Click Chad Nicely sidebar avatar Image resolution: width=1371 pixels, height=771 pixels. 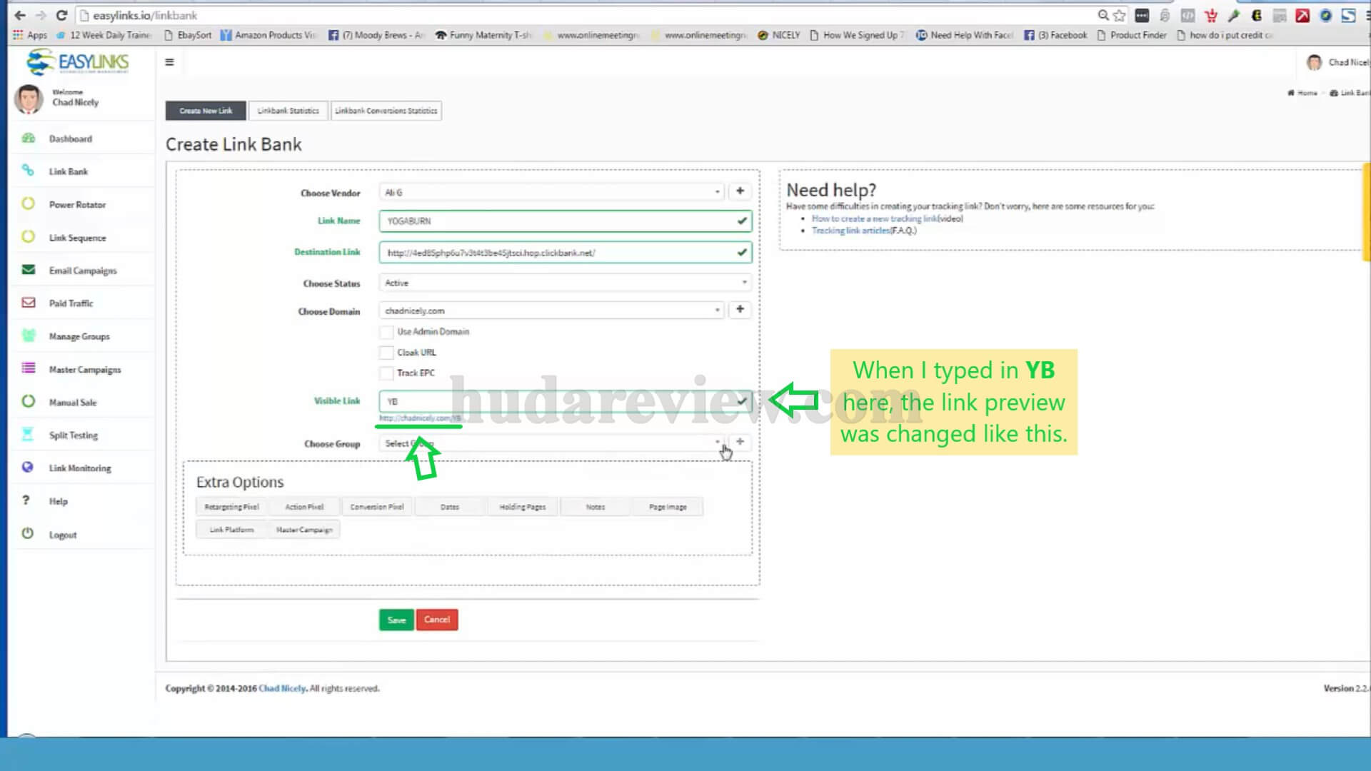click(x=29, y=99)
